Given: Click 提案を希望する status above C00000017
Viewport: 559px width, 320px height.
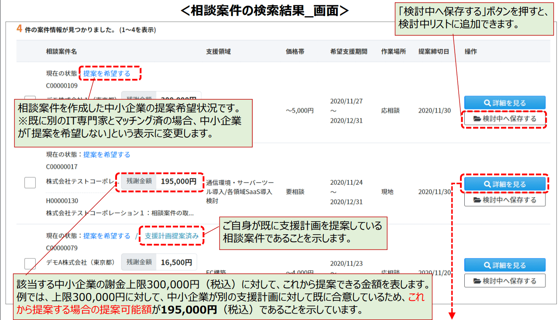Looking at the screenshot, I should (x=107, y=155).
